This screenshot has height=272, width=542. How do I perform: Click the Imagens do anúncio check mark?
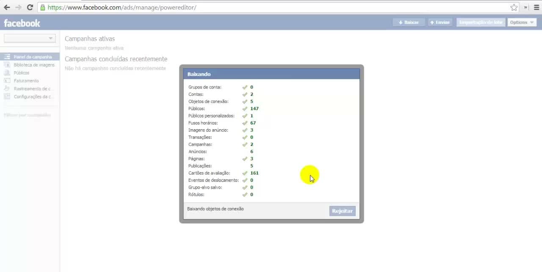[x=245, y=130]
